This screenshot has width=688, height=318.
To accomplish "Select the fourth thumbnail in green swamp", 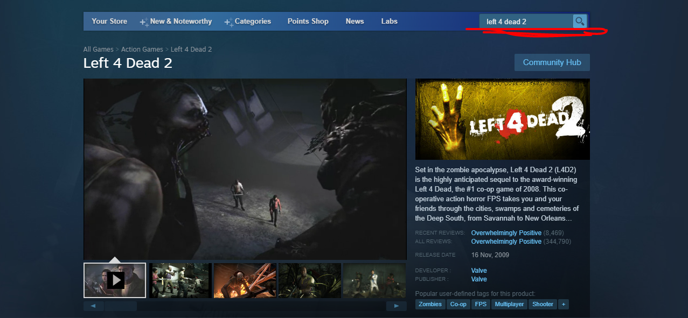I will (310, 280).
